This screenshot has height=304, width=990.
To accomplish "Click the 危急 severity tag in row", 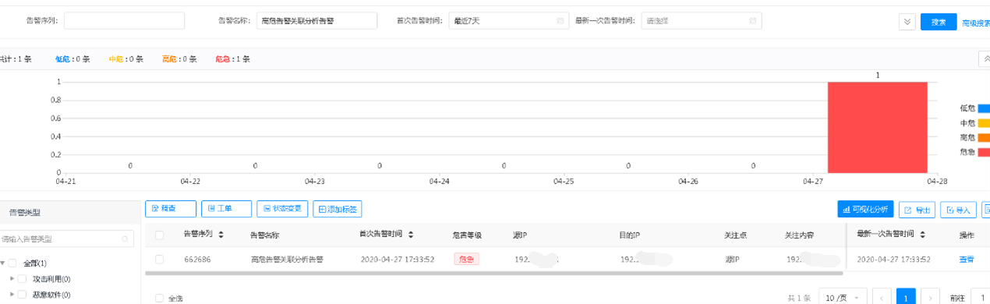I will [466, 259].
